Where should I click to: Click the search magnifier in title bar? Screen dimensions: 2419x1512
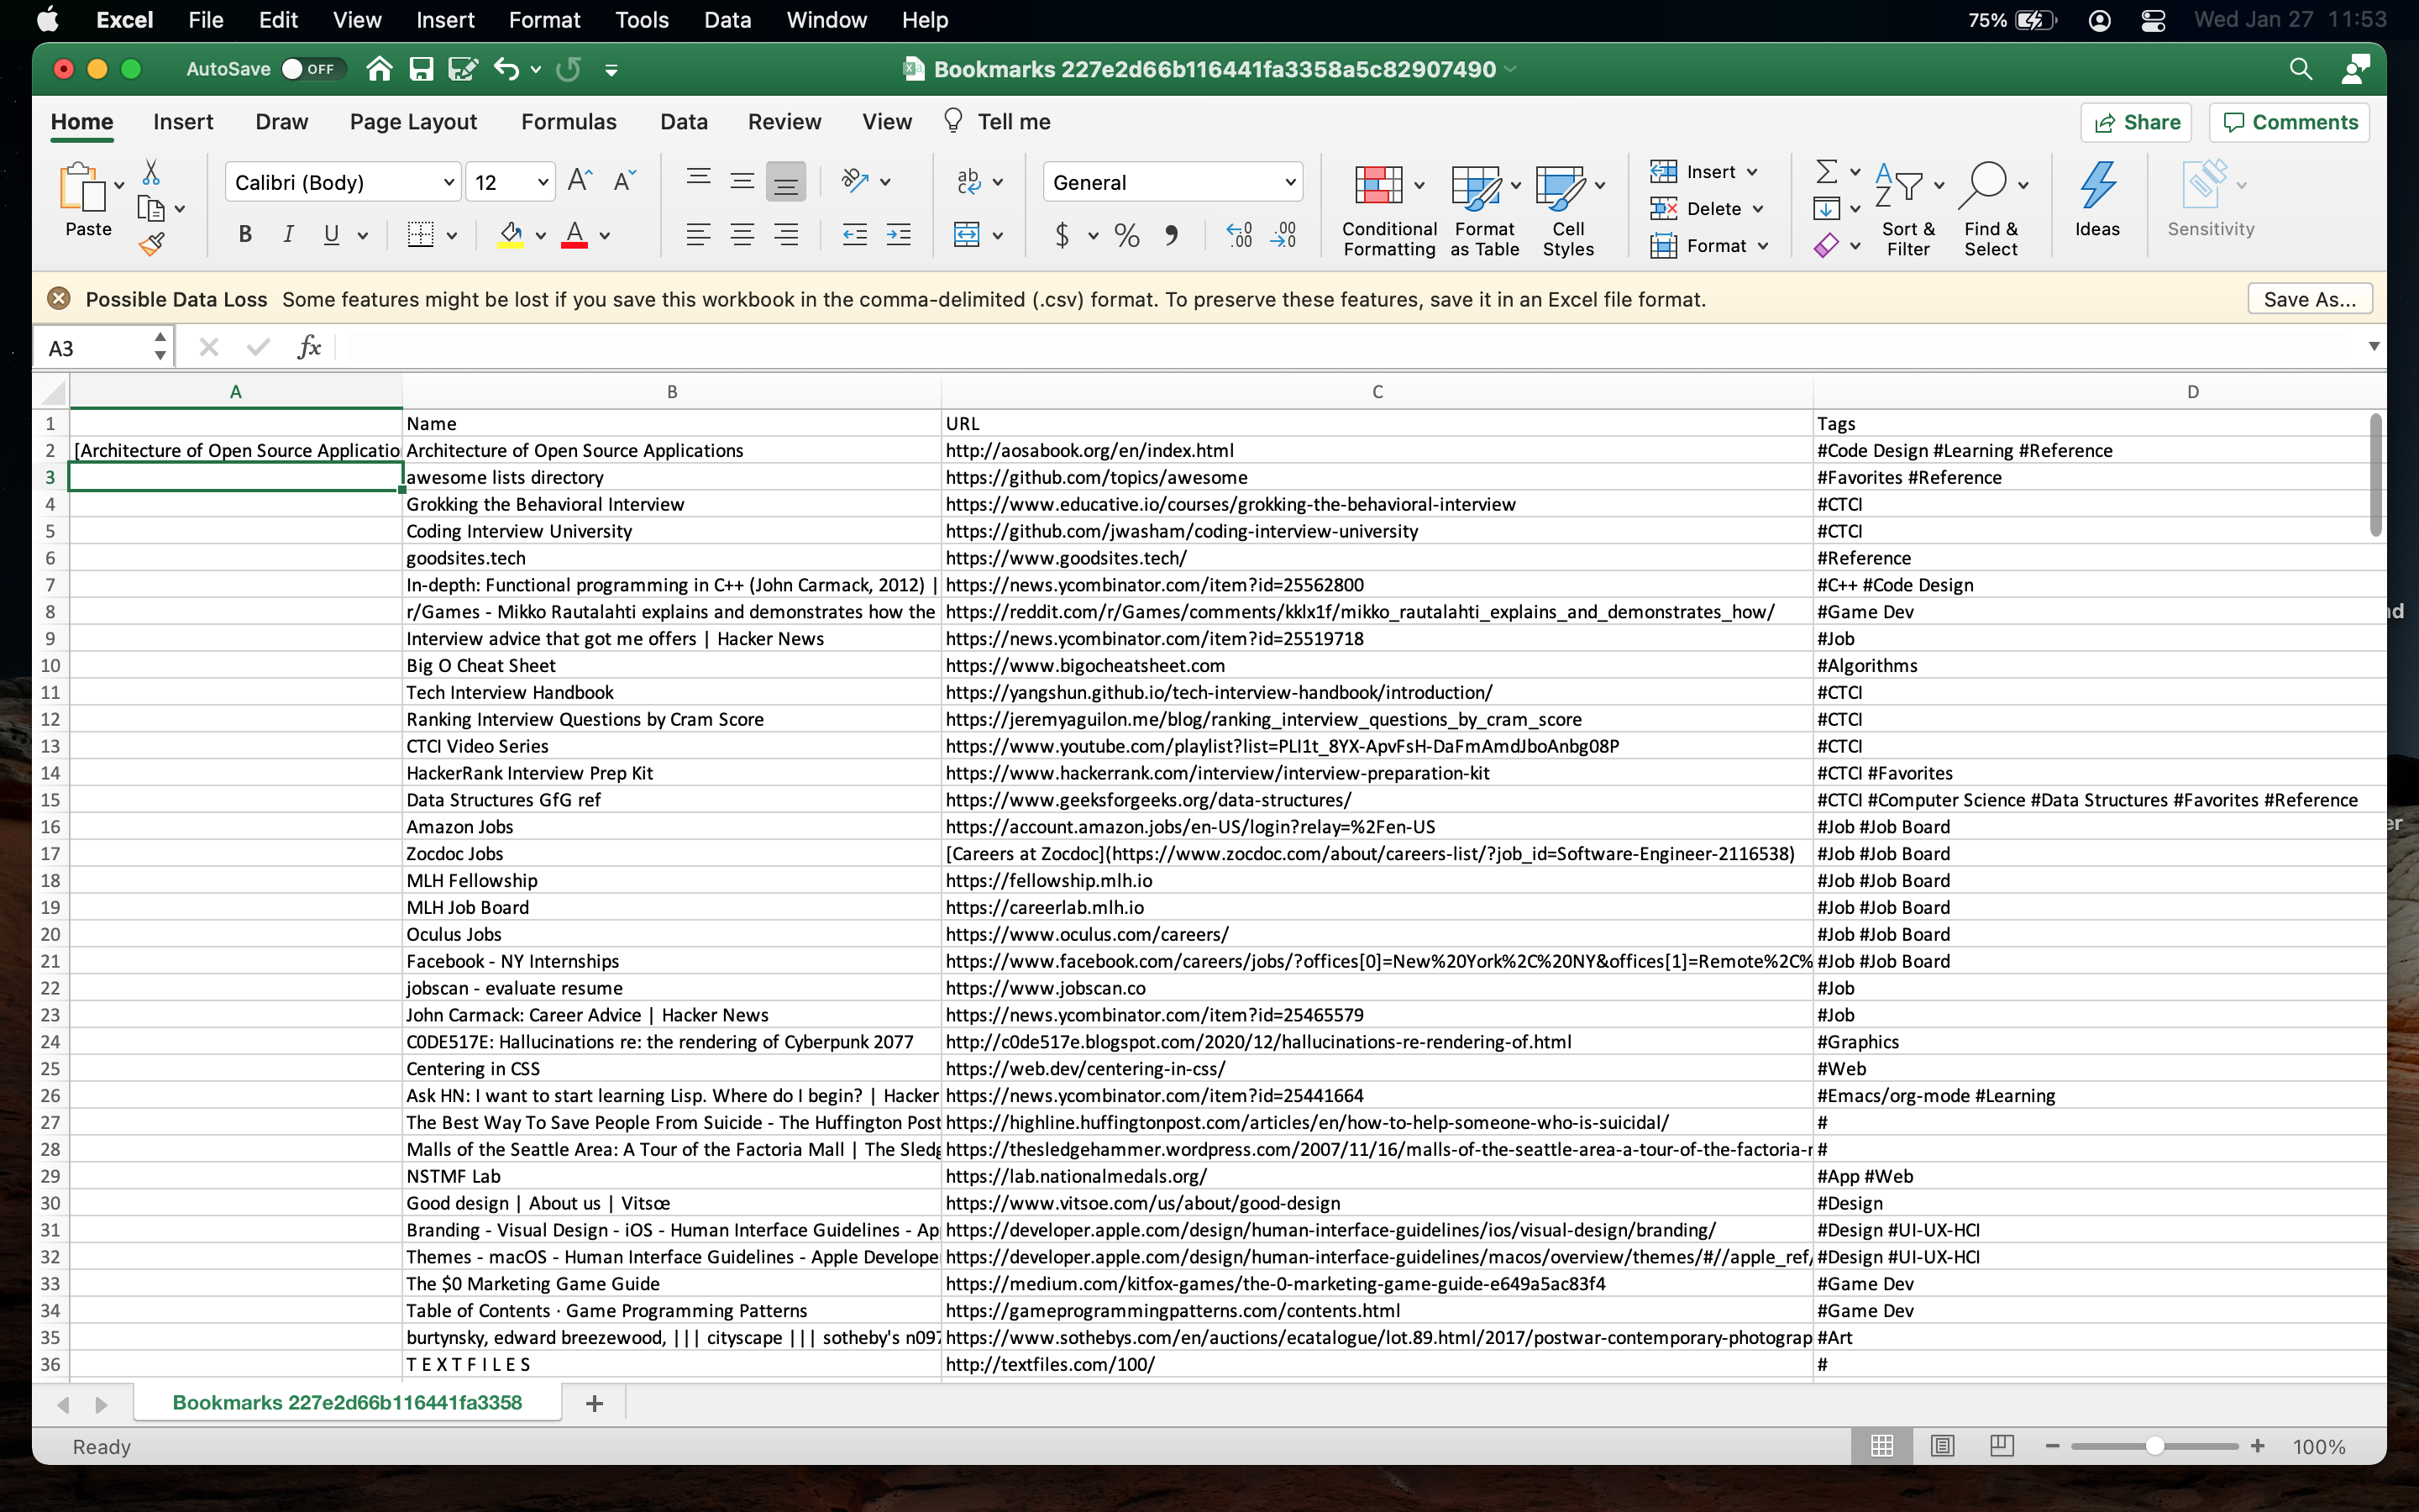tap(2301, 69)
